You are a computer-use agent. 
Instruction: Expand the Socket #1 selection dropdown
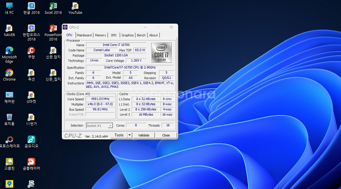[x=110, y=125]
